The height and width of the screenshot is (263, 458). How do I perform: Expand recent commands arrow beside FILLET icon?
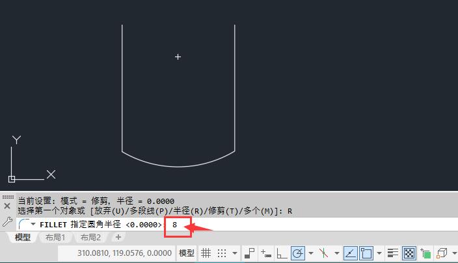click(x=33, y=224)
